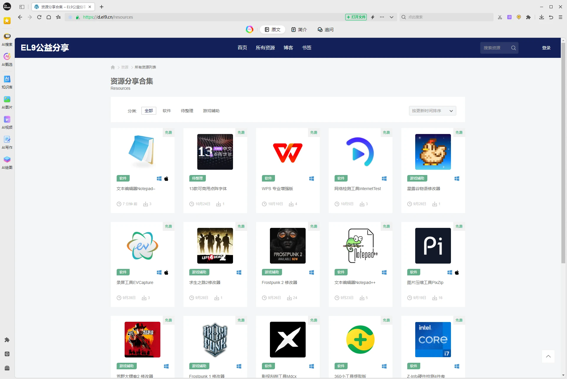Open 网络检测工具InternetTest title link

[358, 189]
